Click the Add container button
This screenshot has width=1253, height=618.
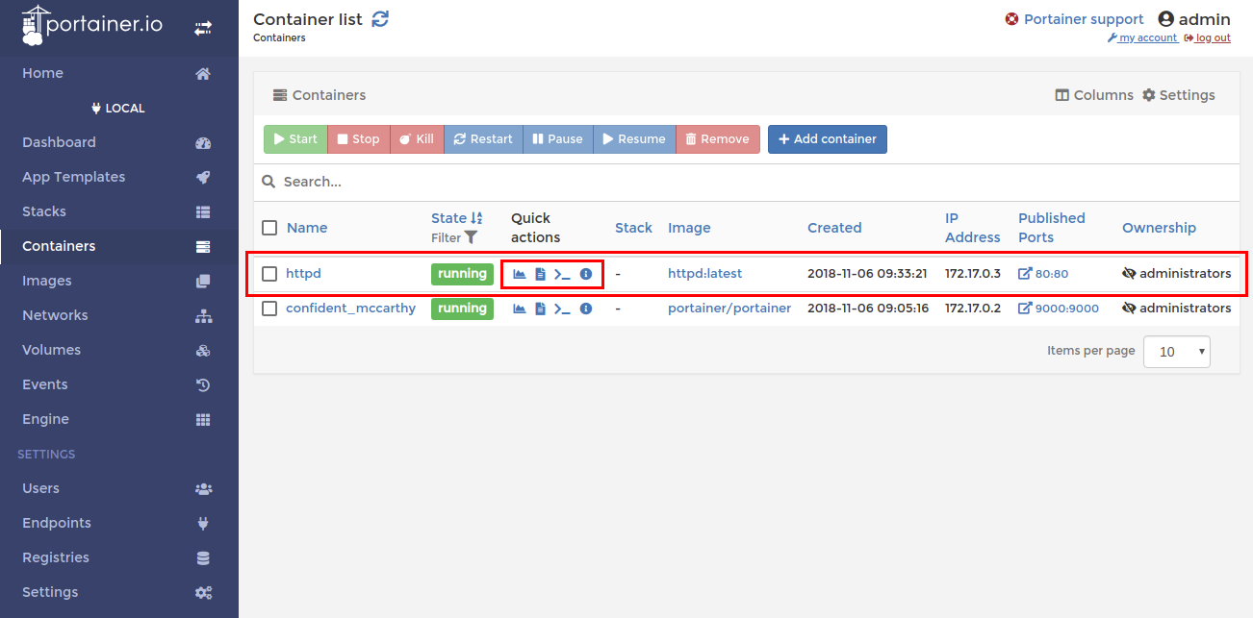[827, 139]
